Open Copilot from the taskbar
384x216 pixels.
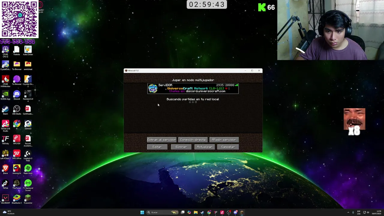(x=189, y=212)
